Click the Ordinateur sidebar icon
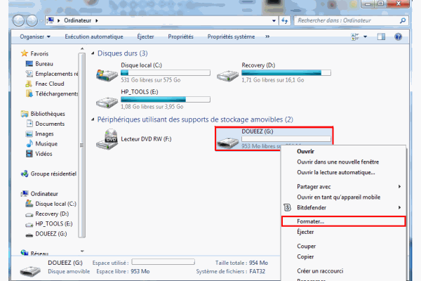Screen dimensions: 421x281 [x=25, y=193]
